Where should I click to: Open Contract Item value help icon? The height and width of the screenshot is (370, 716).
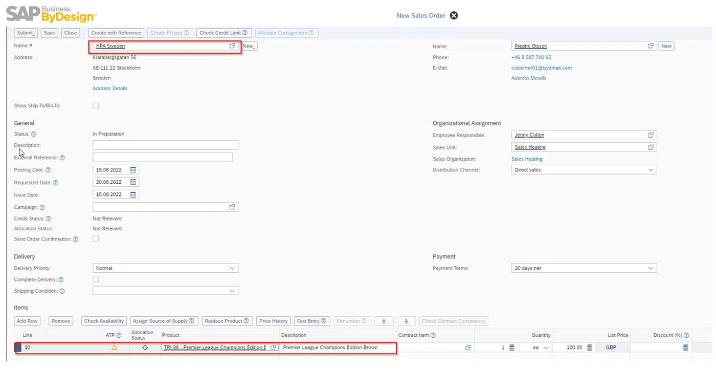[x=467, y=347]
